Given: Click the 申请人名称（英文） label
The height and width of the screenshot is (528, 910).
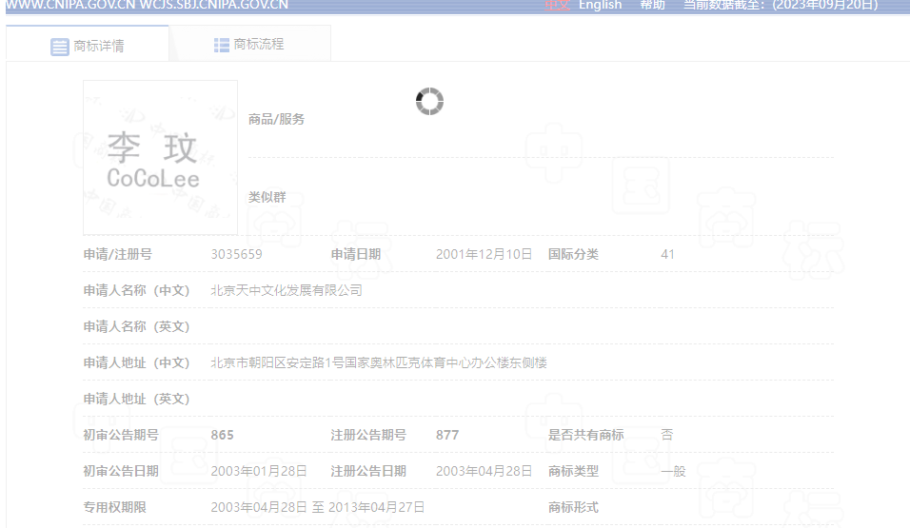Looking at the screenshot, I should (136, 326).
